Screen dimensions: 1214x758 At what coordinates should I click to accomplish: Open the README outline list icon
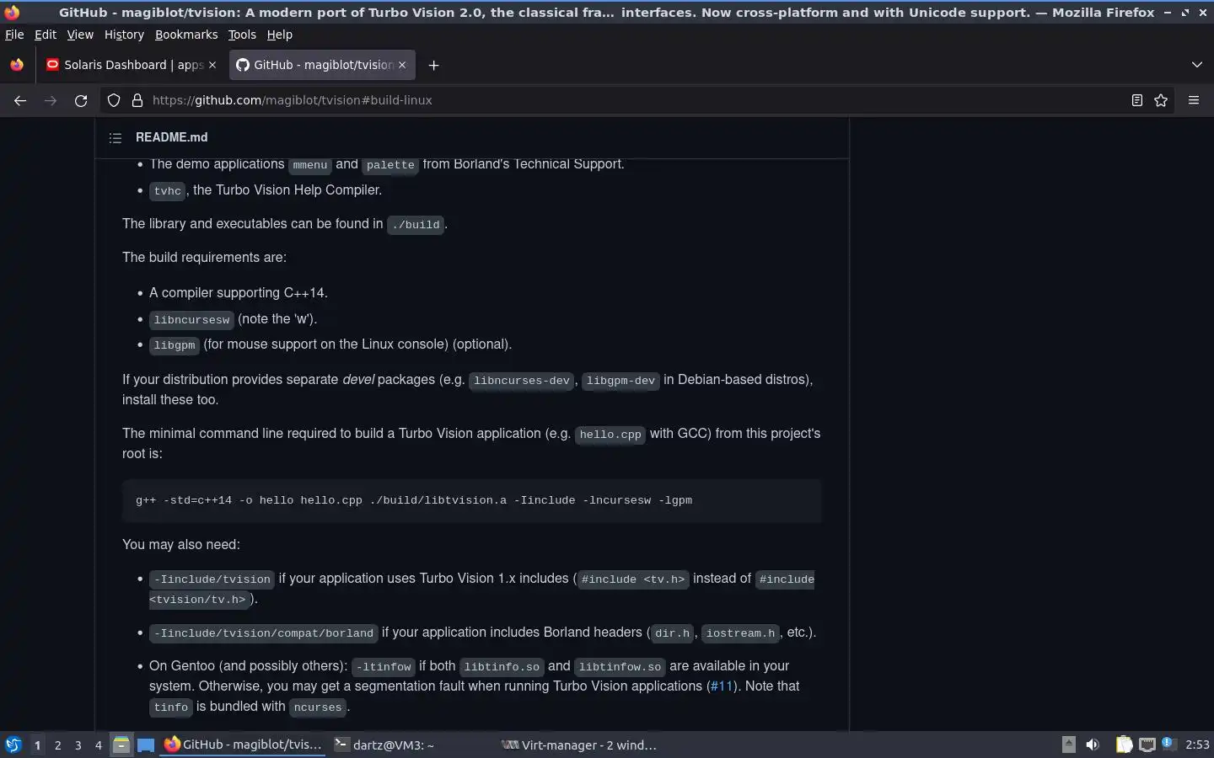pyautogui.click(x=115, y=137)
